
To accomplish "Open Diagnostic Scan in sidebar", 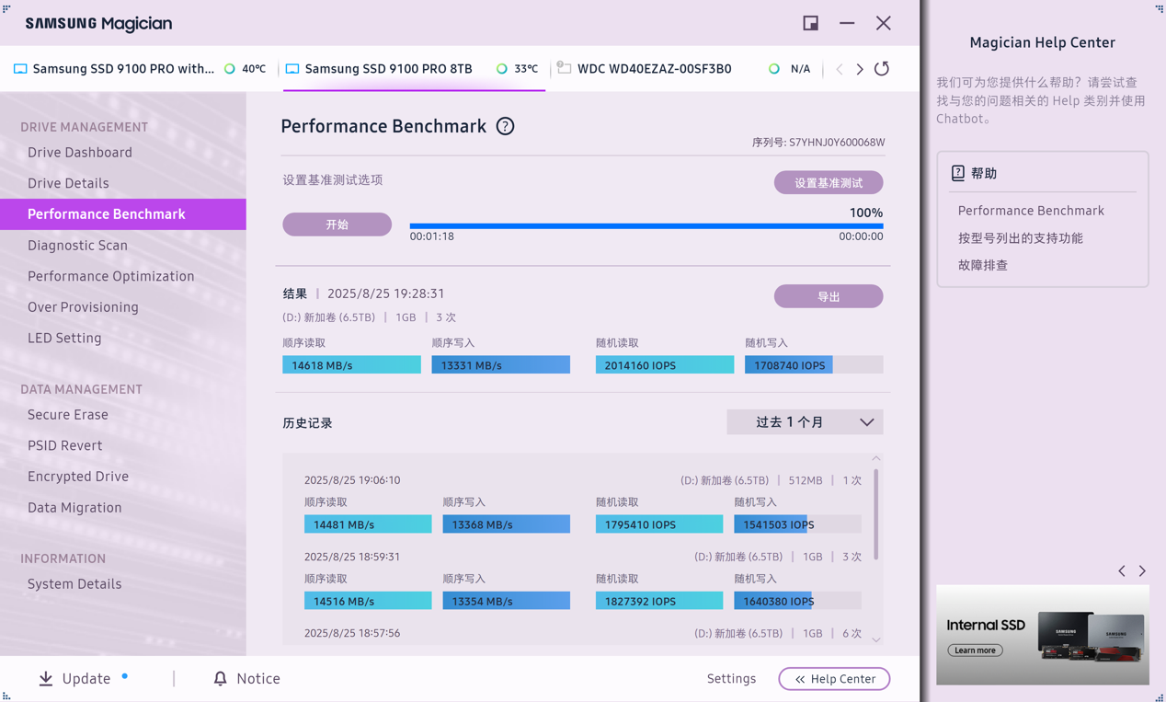I will (77, 246).
